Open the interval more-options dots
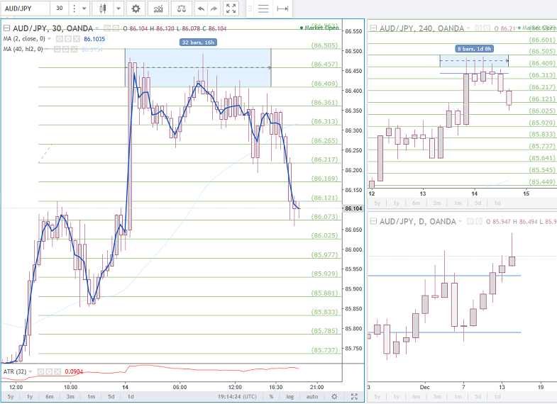Viewport: 557px width, 404px height. (75, 9)
